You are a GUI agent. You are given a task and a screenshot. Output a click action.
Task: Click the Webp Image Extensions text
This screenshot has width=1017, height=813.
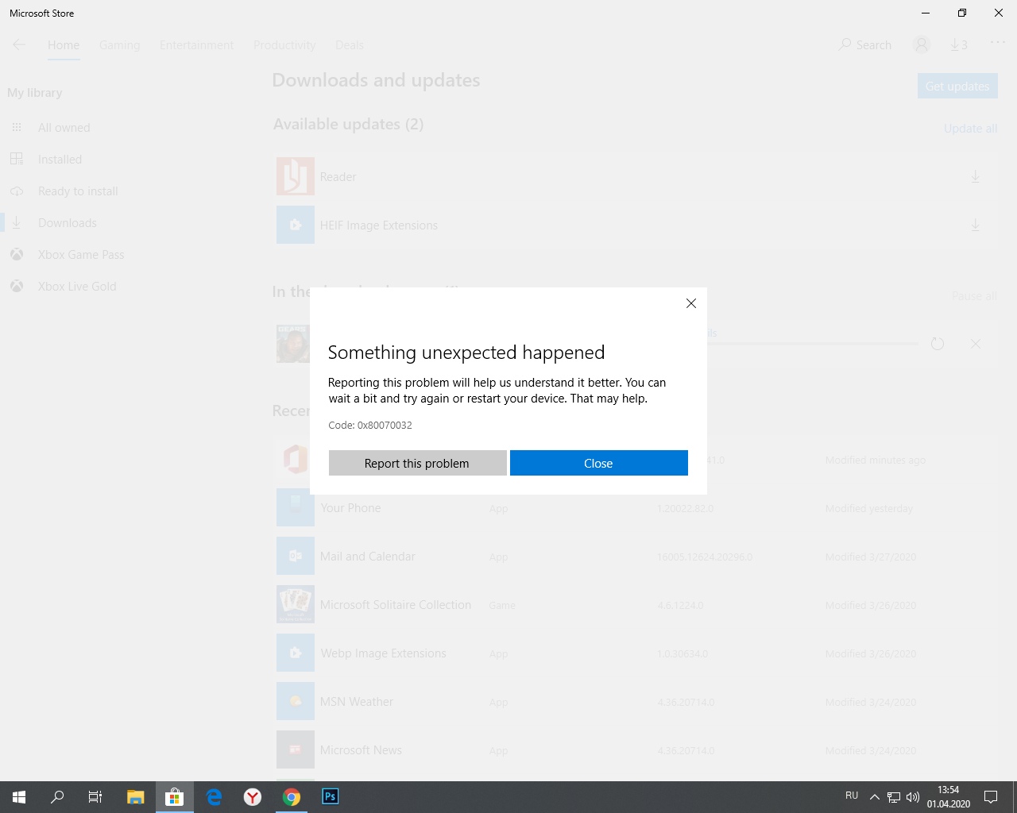[x=383, y=653]
